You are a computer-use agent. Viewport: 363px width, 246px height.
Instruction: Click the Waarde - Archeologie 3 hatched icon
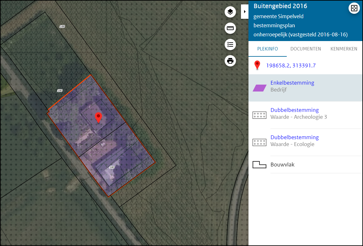[x=259, y=115]
